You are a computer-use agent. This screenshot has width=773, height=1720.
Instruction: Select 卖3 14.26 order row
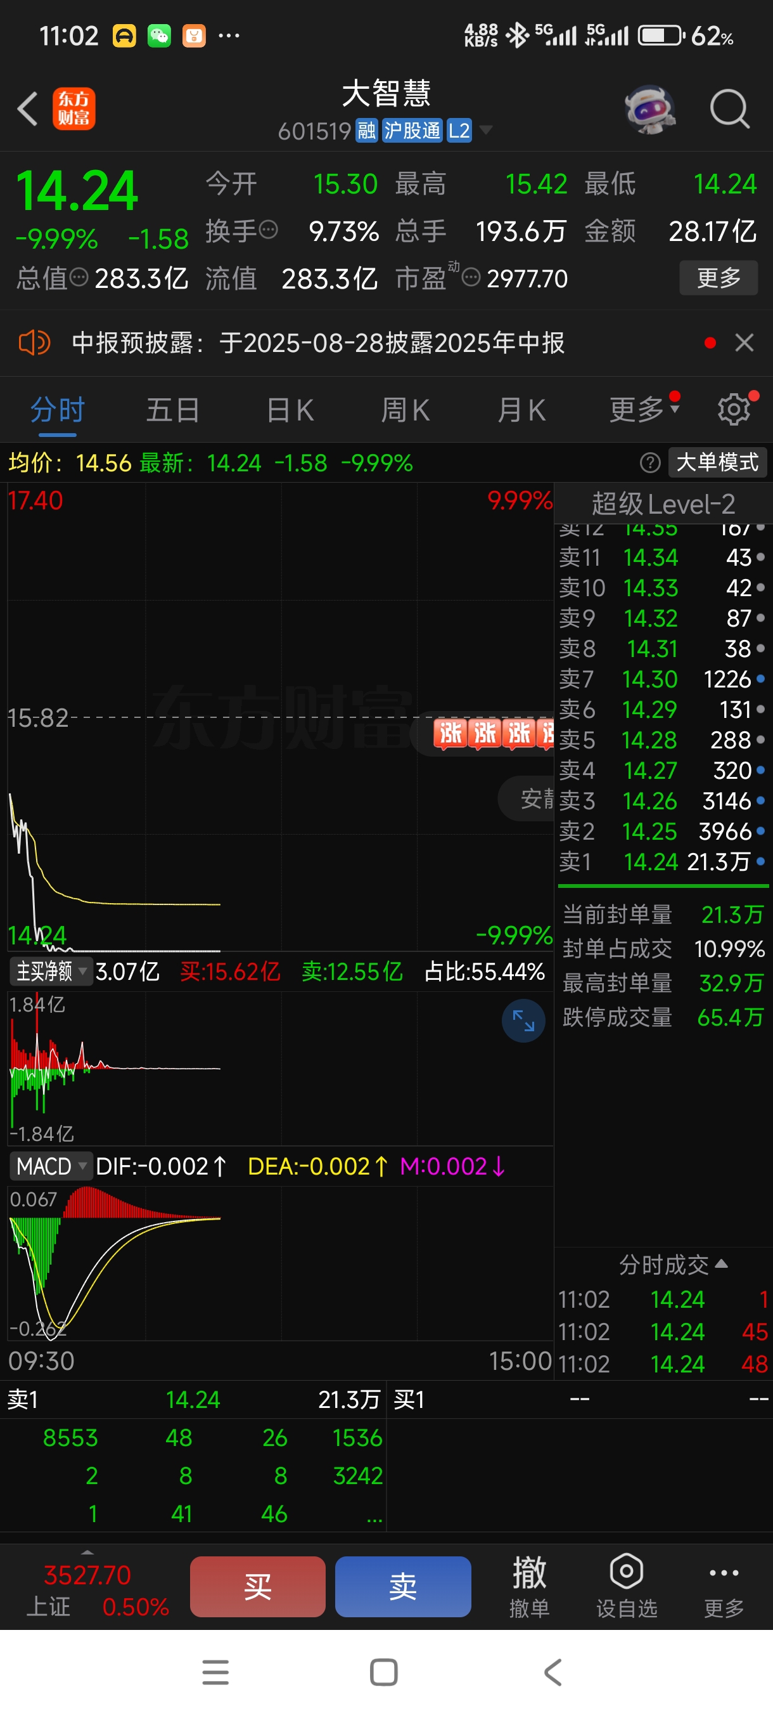[662, 801]
